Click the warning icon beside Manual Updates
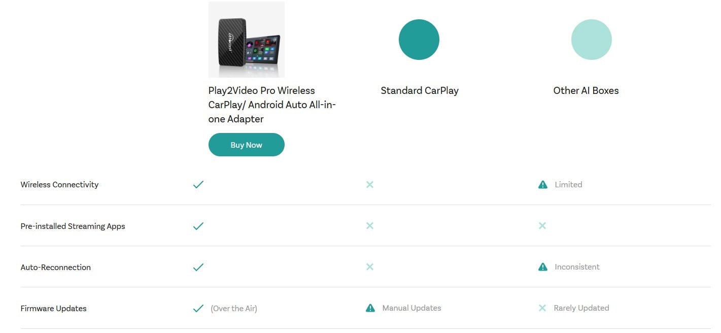 370,308
